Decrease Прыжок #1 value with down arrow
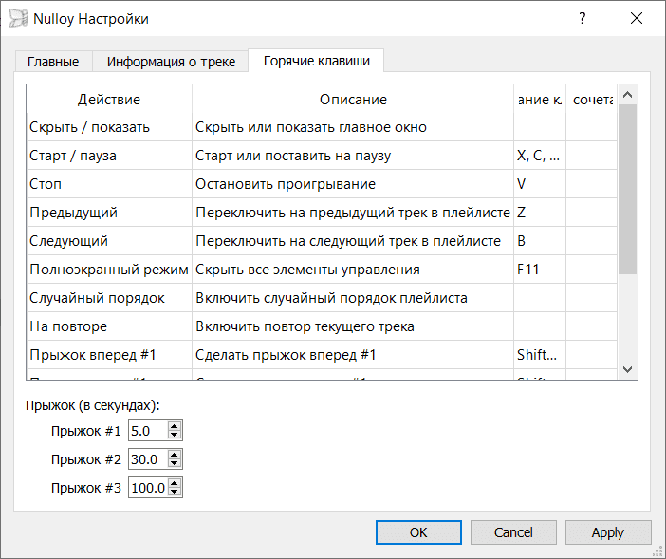The image size is (666, 559). pyautogui.click(x=174, y=436)
